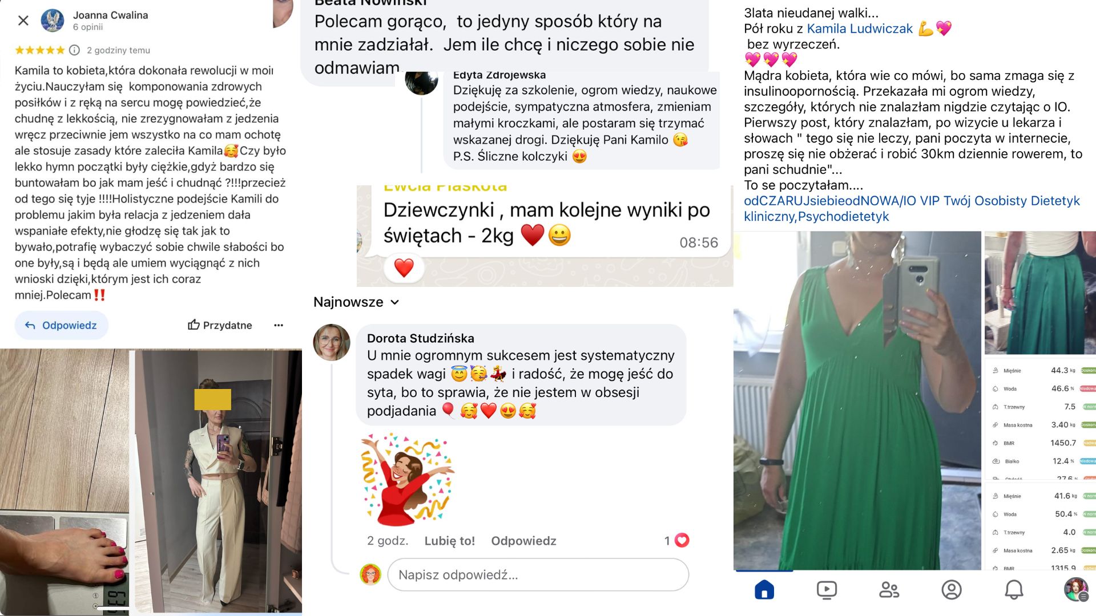The width and height of the screenshot is (1096, 616).
Task: Close Joanna Cwalina's review with X icon
Action: (23, 21)
